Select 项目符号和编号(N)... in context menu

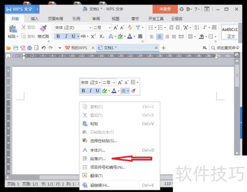pos(120,167)
